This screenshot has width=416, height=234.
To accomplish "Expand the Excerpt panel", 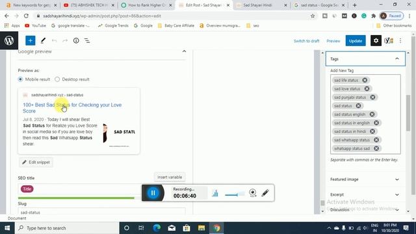I will 365,194.
